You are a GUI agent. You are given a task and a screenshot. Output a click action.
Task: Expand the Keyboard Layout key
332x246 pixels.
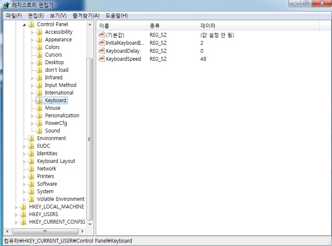pos(24,161)
